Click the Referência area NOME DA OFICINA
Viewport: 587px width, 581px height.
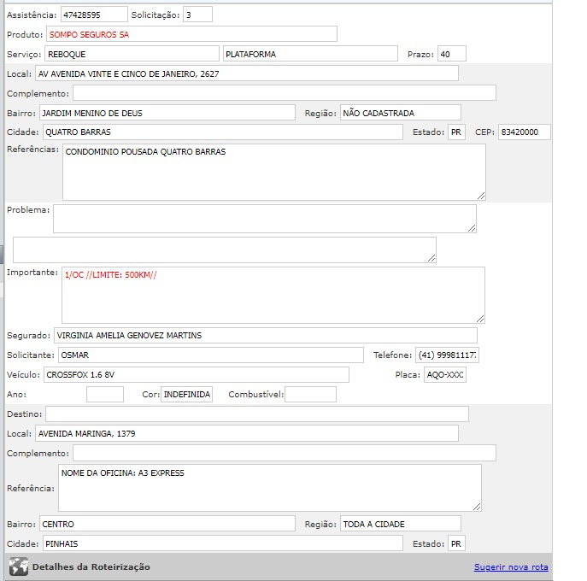click(x=269, y=488)
